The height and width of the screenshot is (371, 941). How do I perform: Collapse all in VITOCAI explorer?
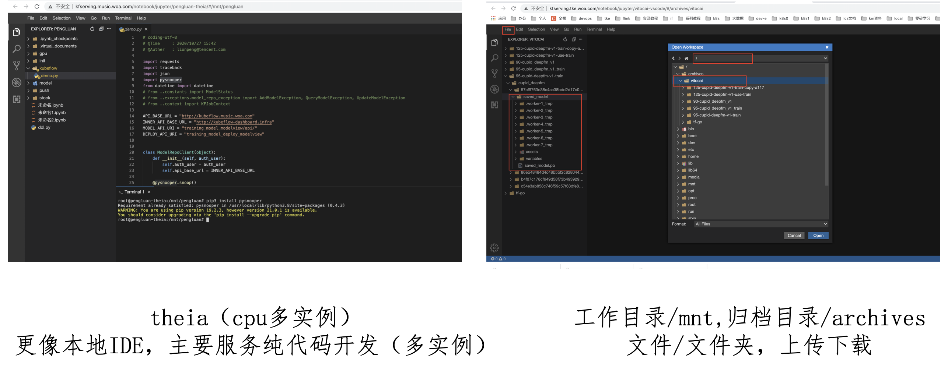coord(573,39)
